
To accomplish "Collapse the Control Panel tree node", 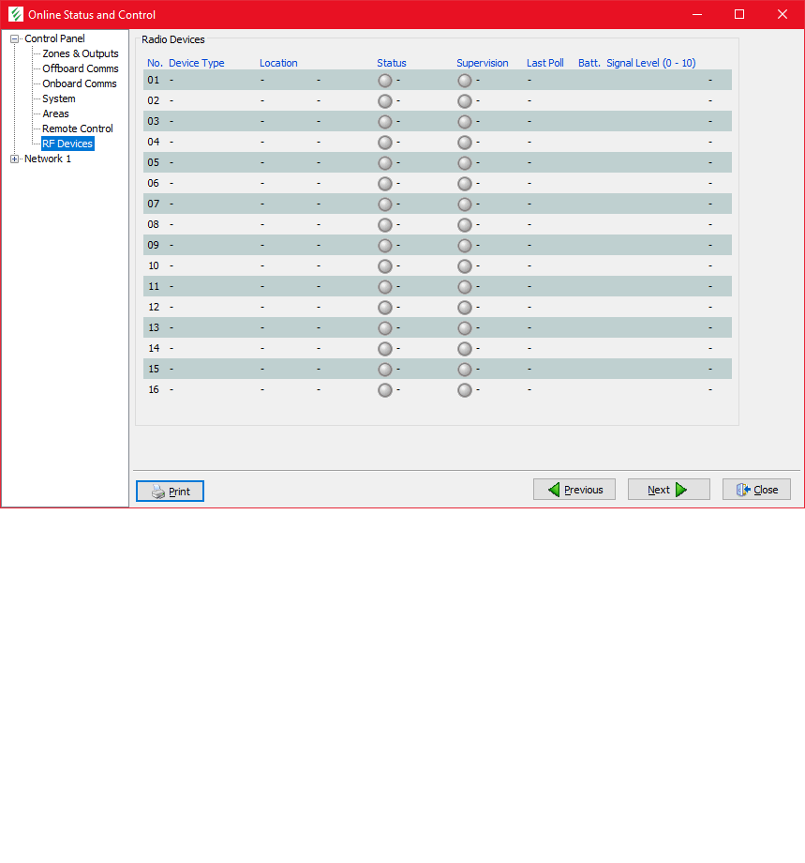I will point(15,39).
